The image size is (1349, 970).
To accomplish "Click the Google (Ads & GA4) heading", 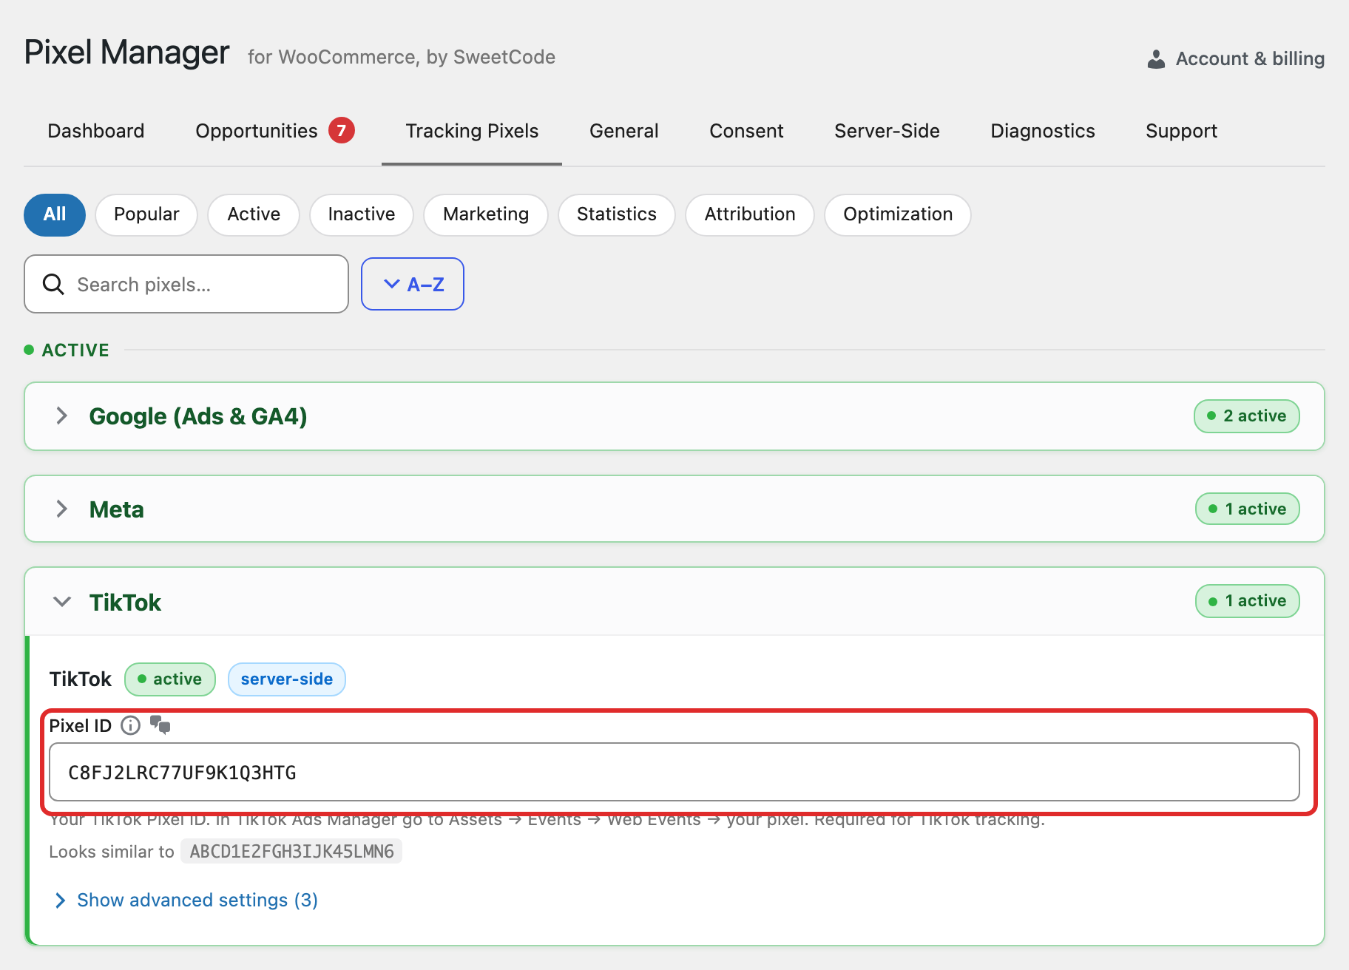I will coord(198,416).
